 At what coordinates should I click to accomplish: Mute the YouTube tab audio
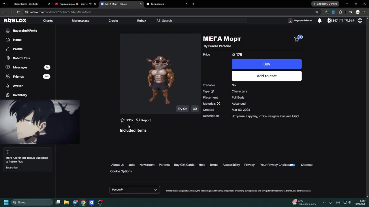point(90,4)
